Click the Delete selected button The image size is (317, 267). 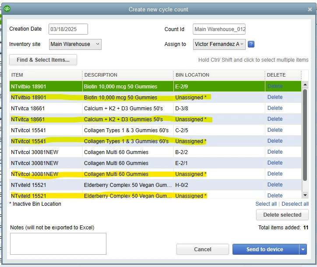click(x=282, y=214)
